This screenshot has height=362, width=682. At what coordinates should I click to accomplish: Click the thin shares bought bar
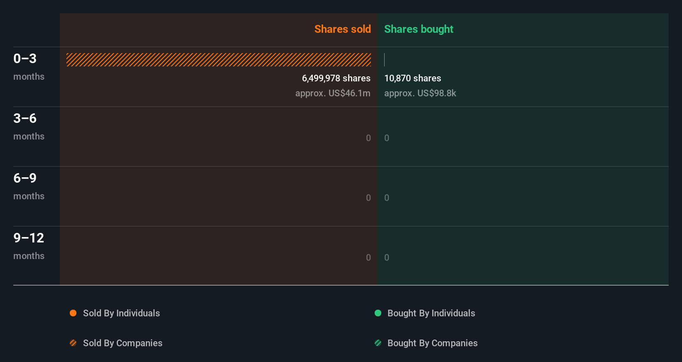coord(385,60)
